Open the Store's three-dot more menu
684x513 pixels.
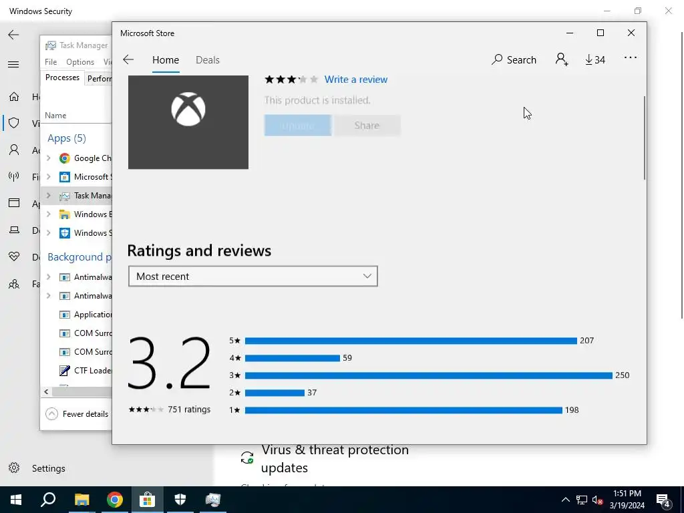[631, 57]
